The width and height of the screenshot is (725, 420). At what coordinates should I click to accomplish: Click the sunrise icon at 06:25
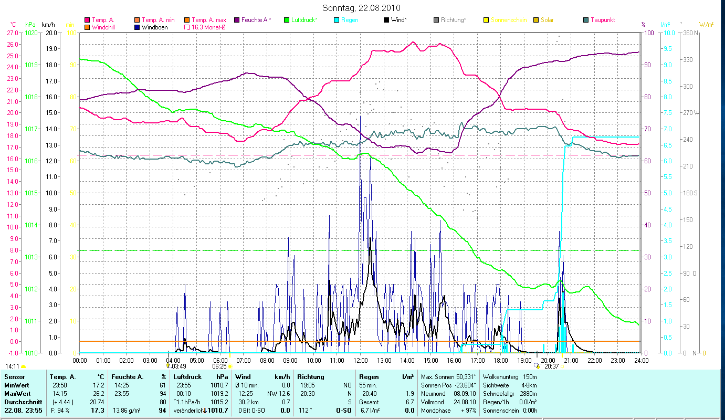230,366
